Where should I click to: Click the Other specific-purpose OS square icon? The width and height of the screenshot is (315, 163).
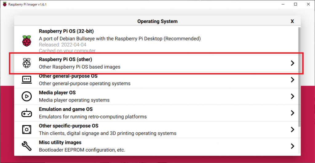pyautogui.click(x=27, y=130)
